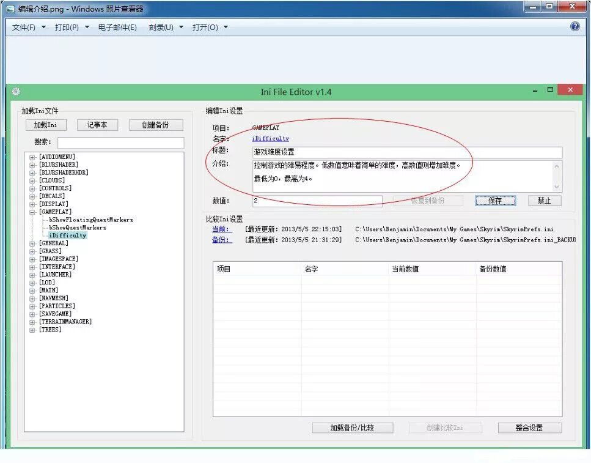Click the 整合设置 button
591x463 pixels.
coord(529,428)
